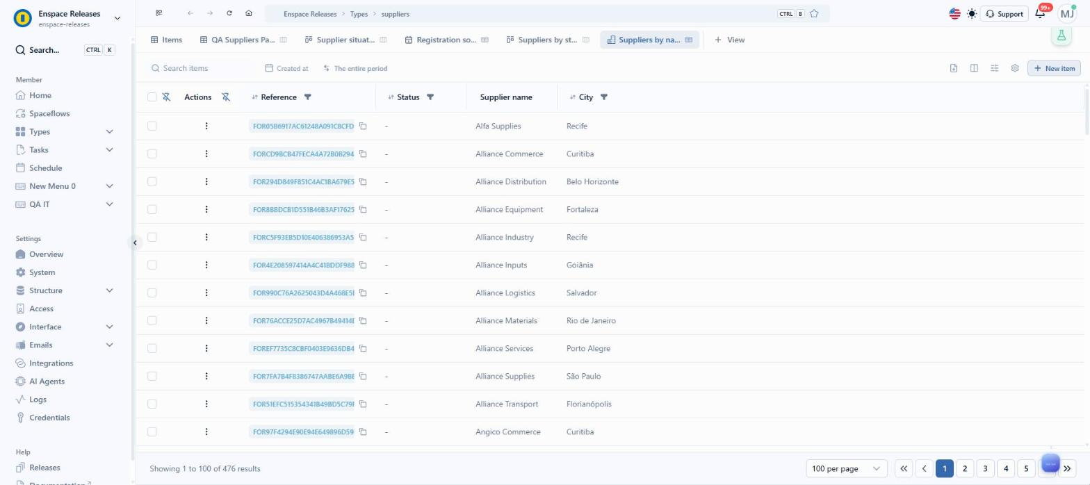This screenshot has height=485, width=1090.
Task: Check the Alliance Equipment row checkbox
Action: click(152, 209)
